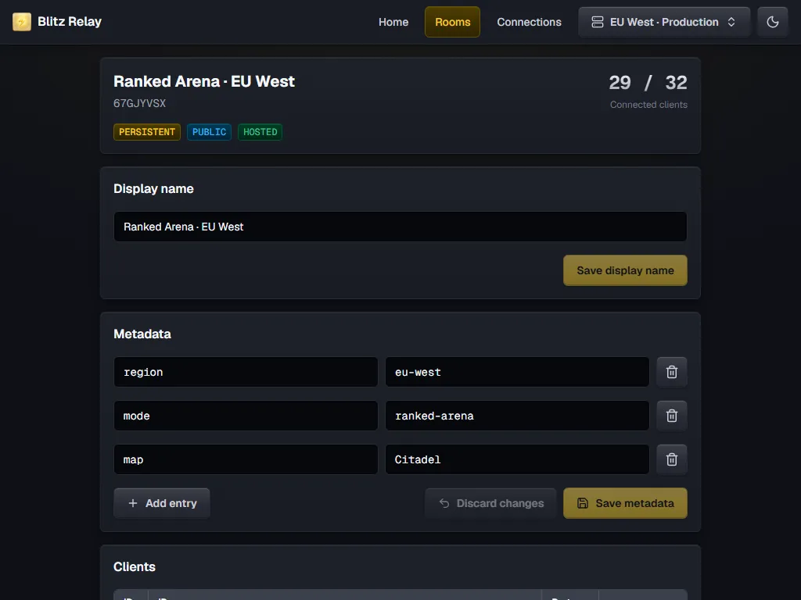Viewport: 801px width, 600px height.
Task: Click Save display name button
Action: pyautogui.click(x=625, y=270)
